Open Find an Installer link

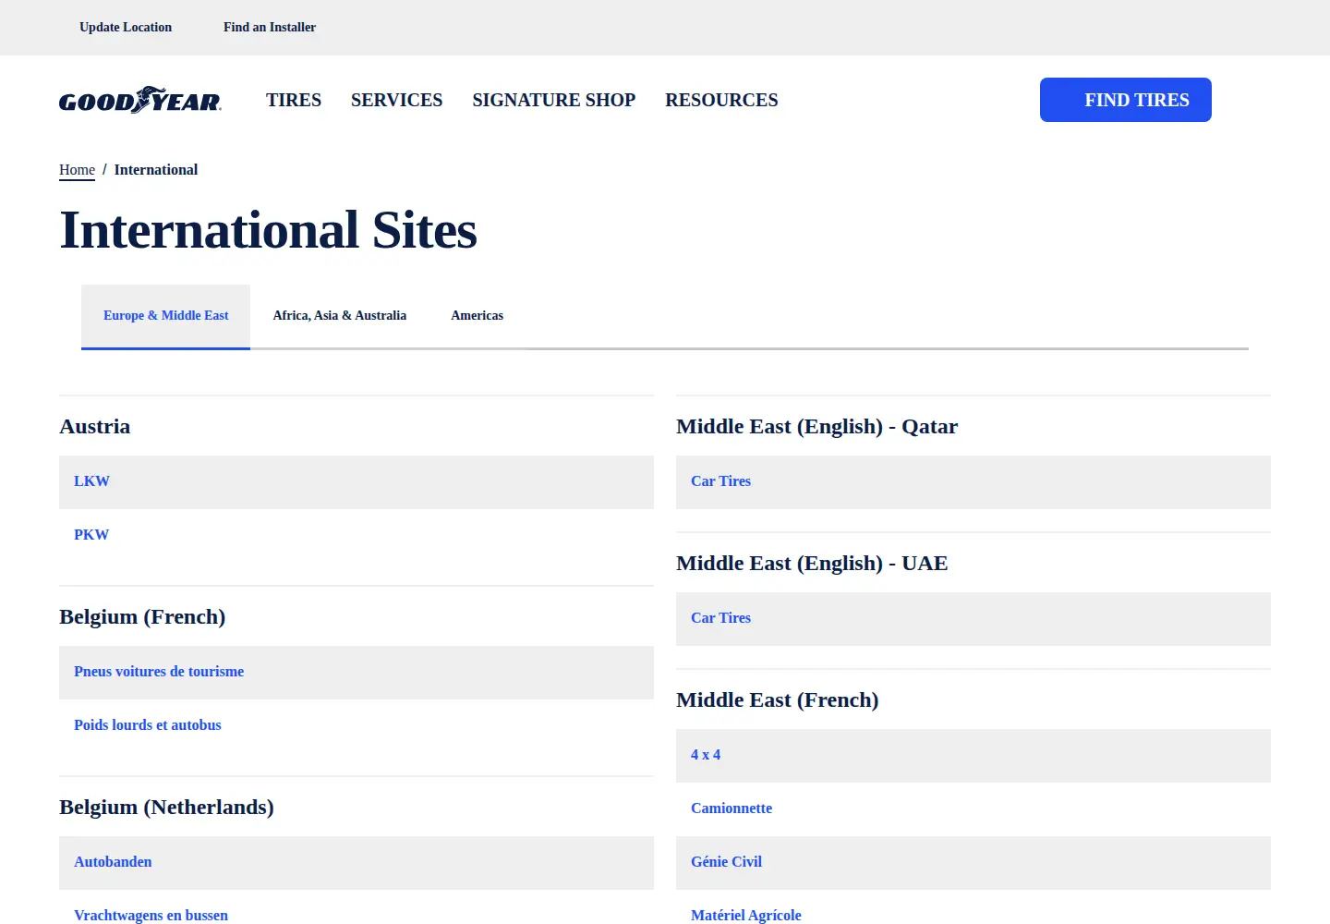(270, 27)
